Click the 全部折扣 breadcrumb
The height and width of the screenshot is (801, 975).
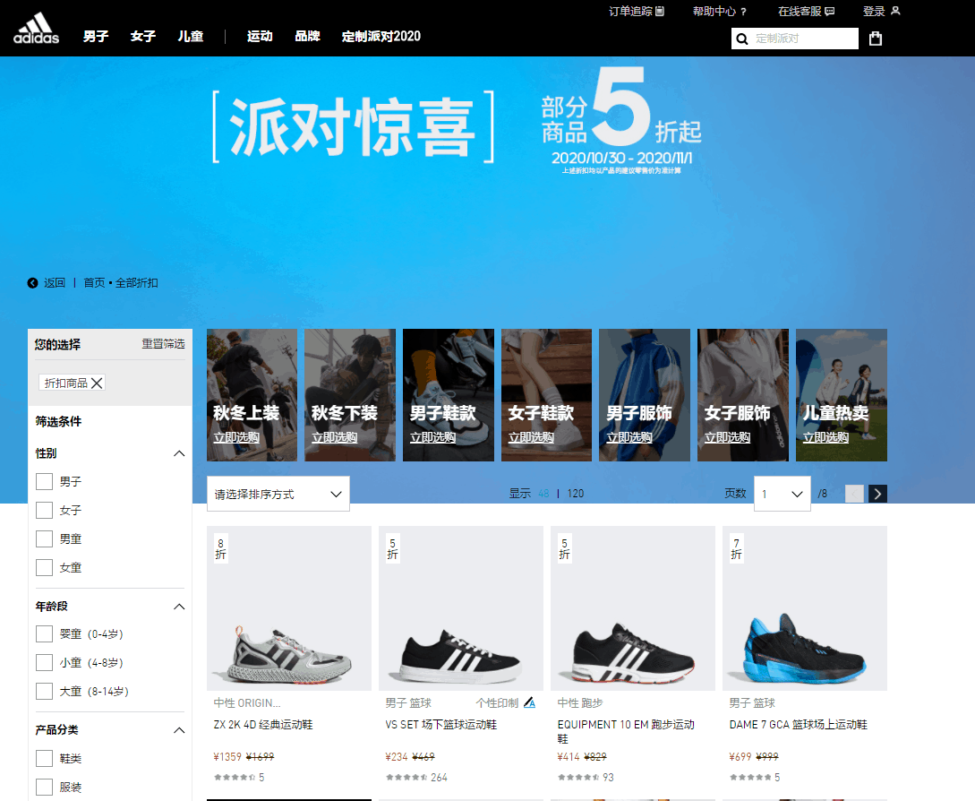(137, 283)
